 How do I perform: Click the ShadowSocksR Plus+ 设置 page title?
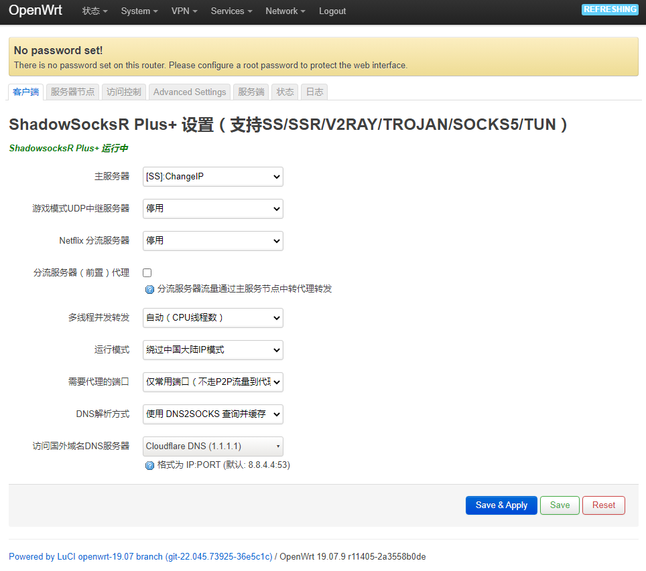click(287, 125)
